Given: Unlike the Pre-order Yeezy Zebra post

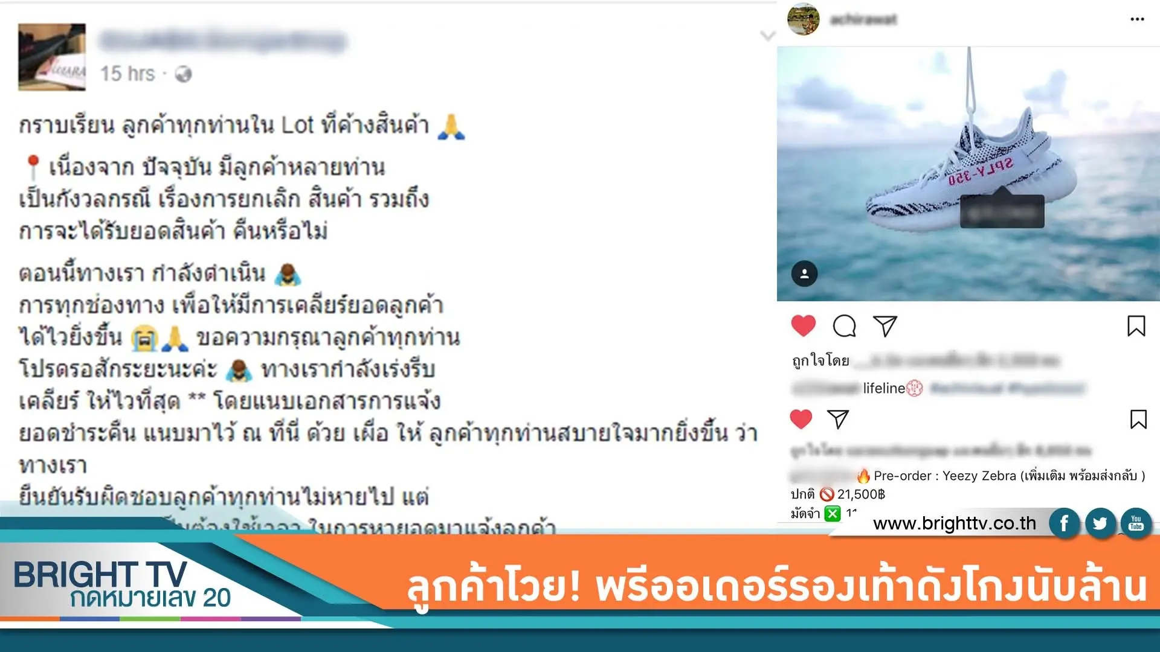Looking at the screenshot, I should pos(801,419).
